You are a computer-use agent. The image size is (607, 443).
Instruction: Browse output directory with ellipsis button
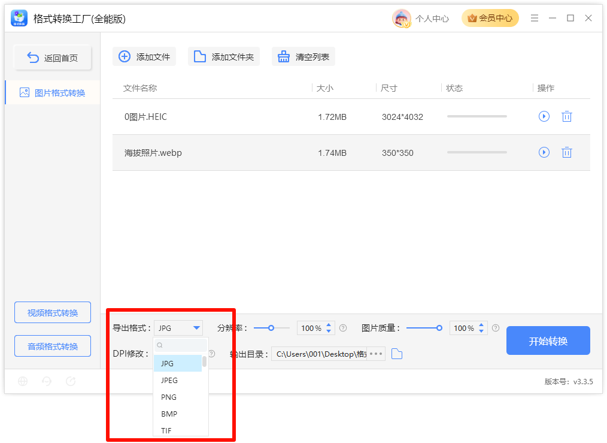(x=376, y=354)
